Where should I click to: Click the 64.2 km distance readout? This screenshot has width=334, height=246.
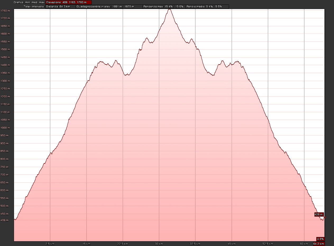coord(319,244)
